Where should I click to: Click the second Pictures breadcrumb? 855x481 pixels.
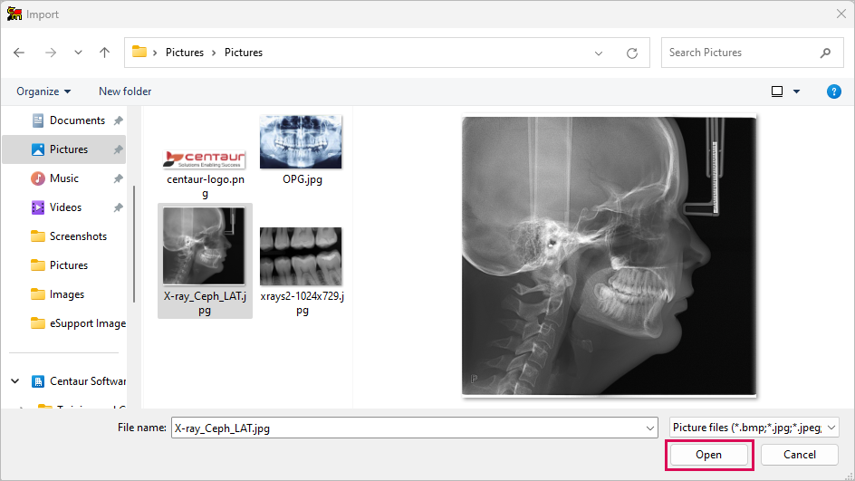click(x=244, y=53)
